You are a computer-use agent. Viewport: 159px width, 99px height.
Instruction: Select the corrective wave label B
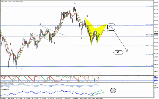87,16
